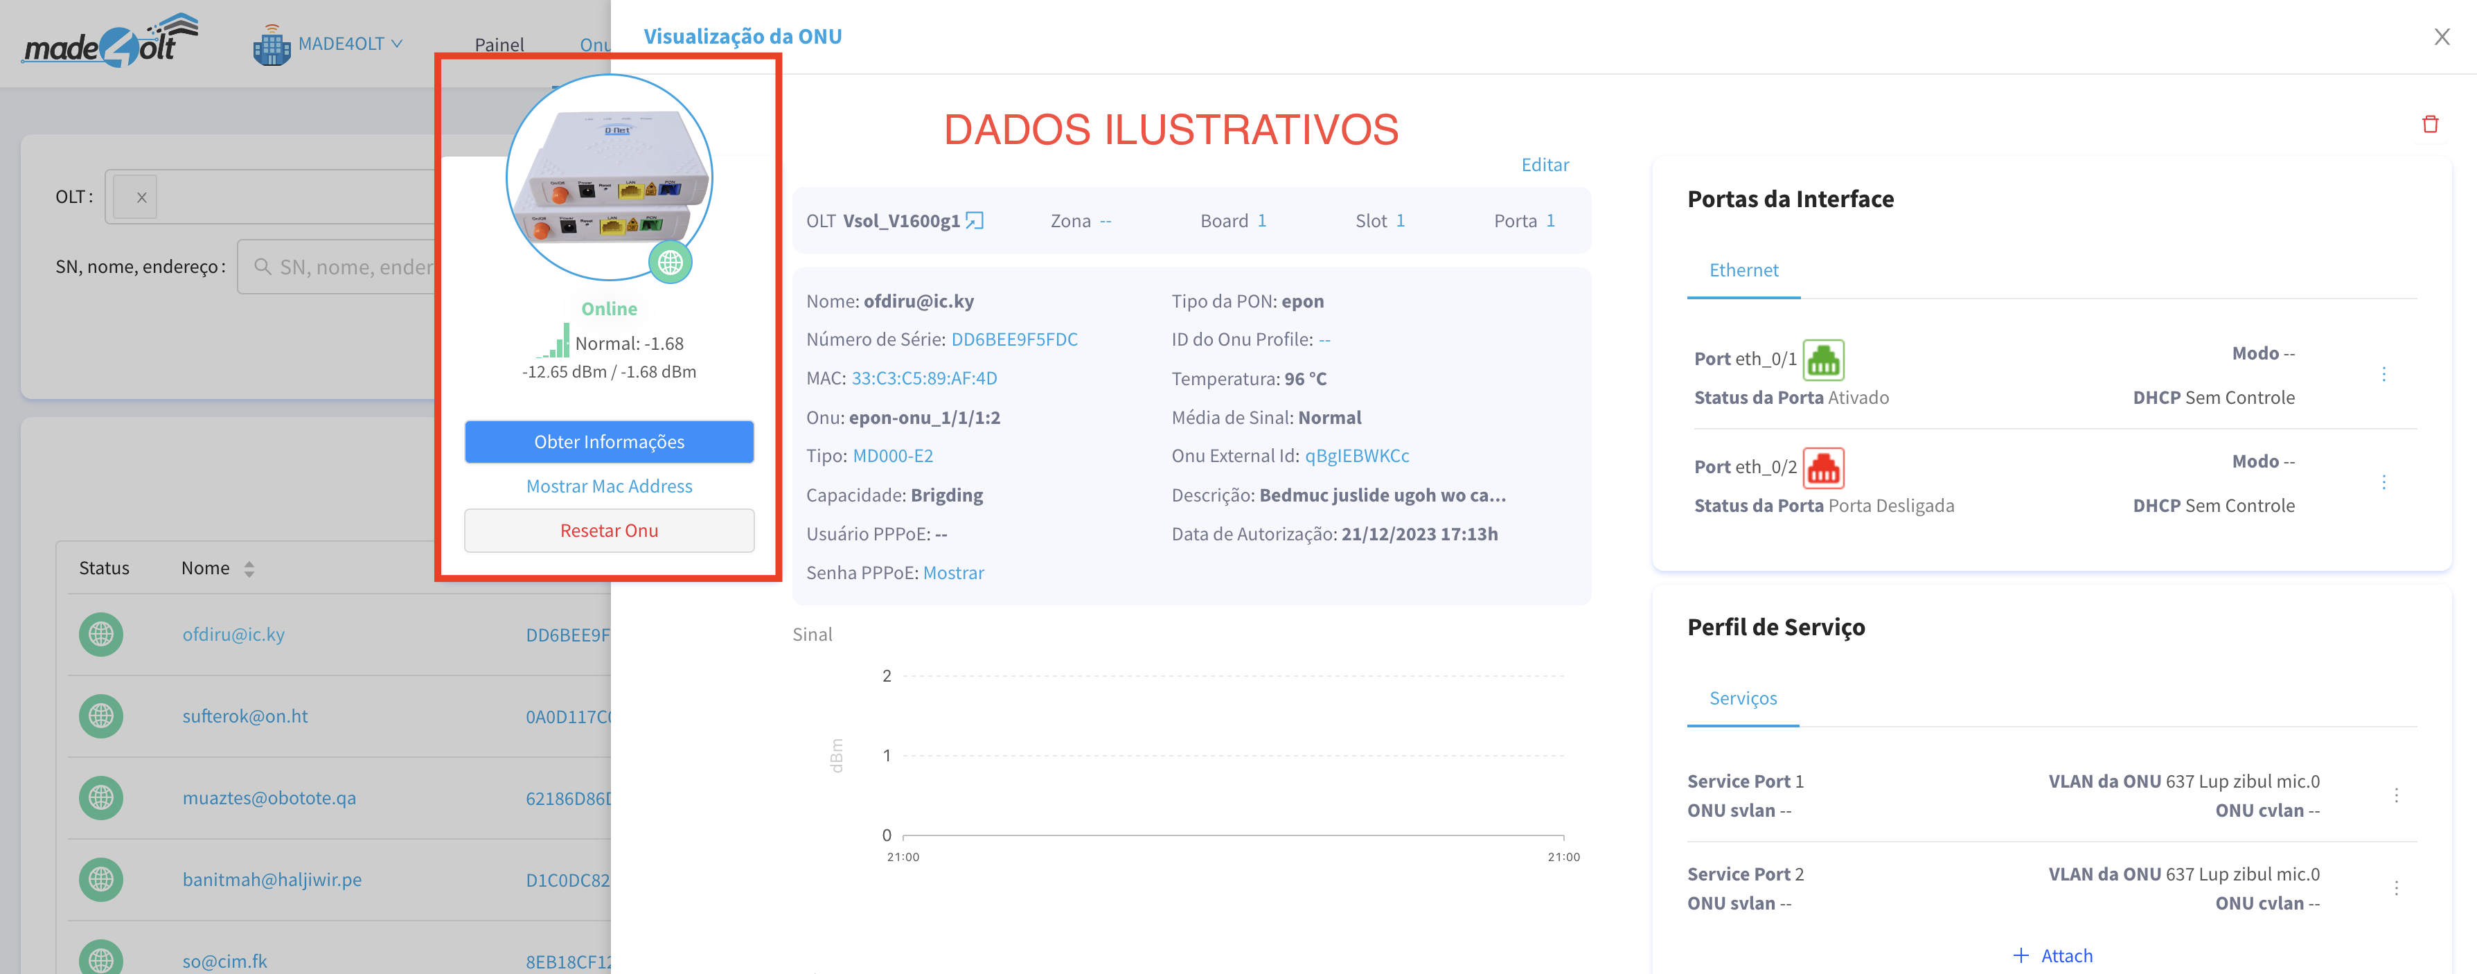Click red eth_0/2 port icon
2477x974 pixels.
tap(1822, 468)
